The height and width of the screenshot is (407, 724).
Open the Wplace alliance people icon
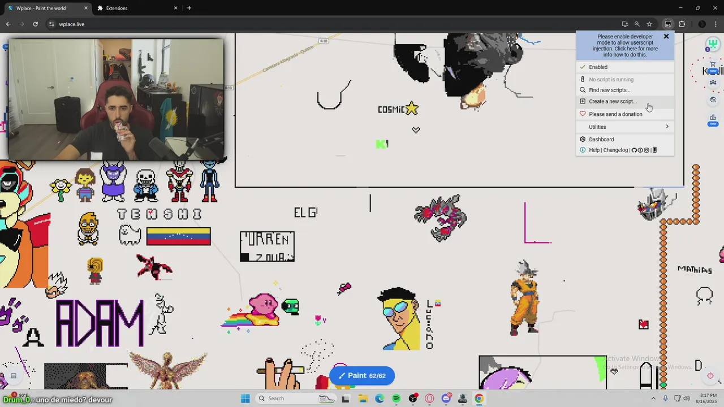(713, 83)
